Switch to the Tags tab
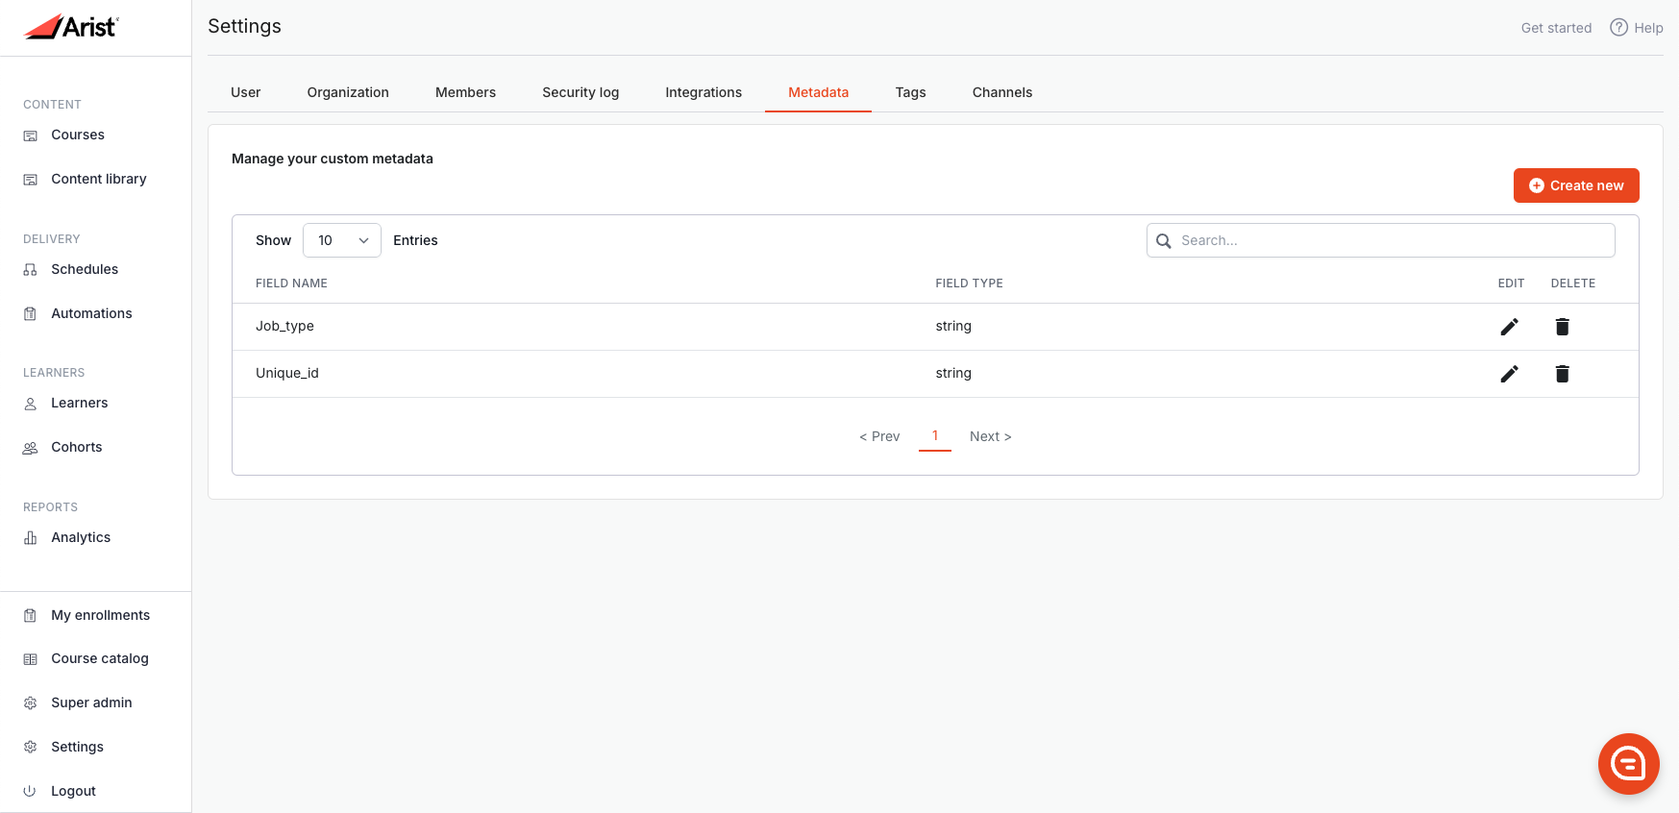1679x813 pixels. (x=910, y=92)
